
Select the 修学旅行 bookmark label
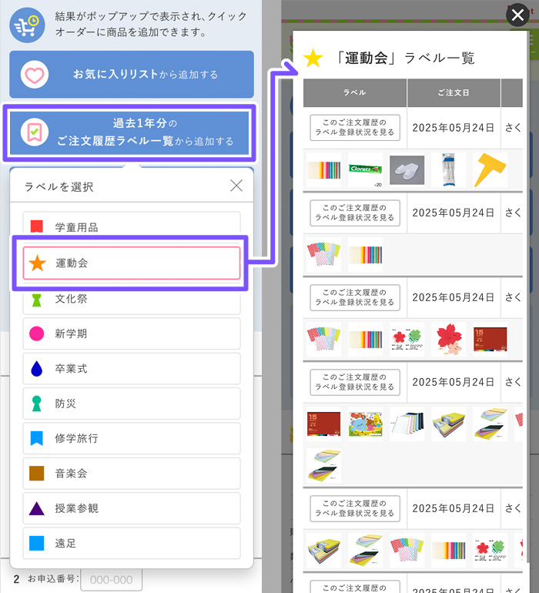click(x=132, y=438)
